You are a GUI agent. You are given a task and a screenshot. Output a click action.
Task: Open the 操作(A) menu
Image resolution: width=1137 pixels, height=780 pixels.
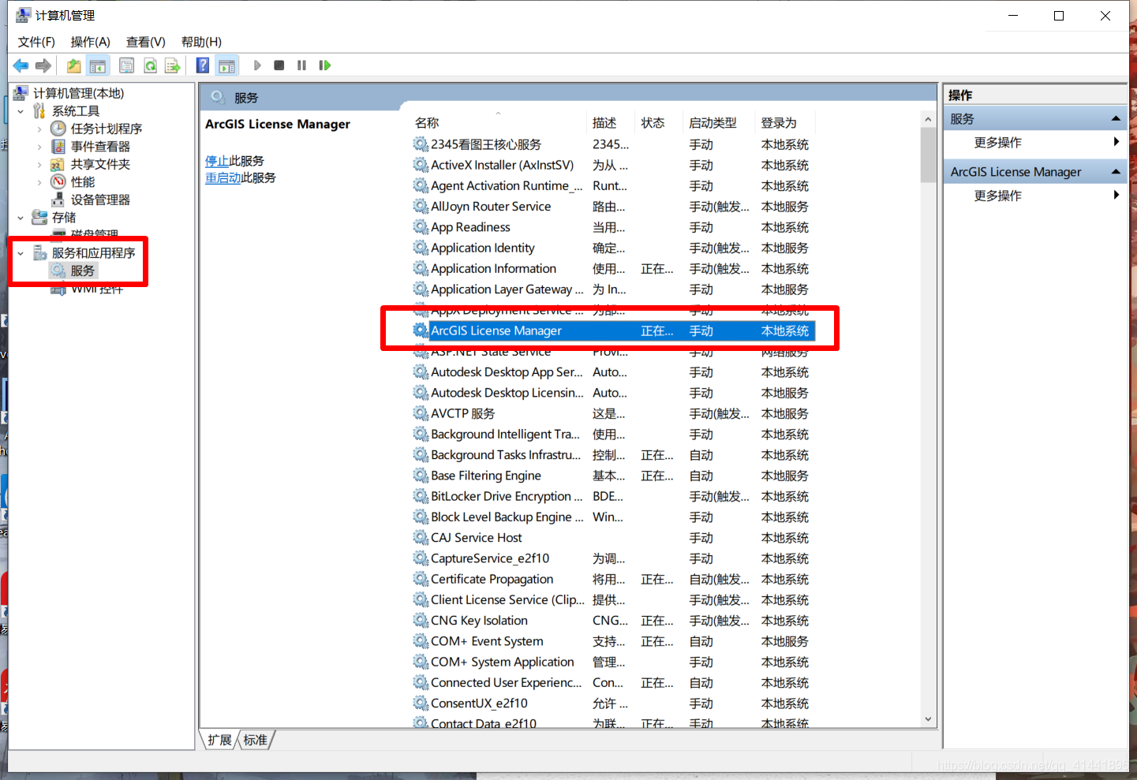(90, 42)
